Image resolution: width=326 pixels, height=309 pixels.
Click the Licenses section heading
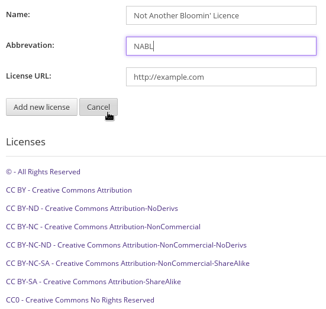pyautogui.click(x=26, y=142)
